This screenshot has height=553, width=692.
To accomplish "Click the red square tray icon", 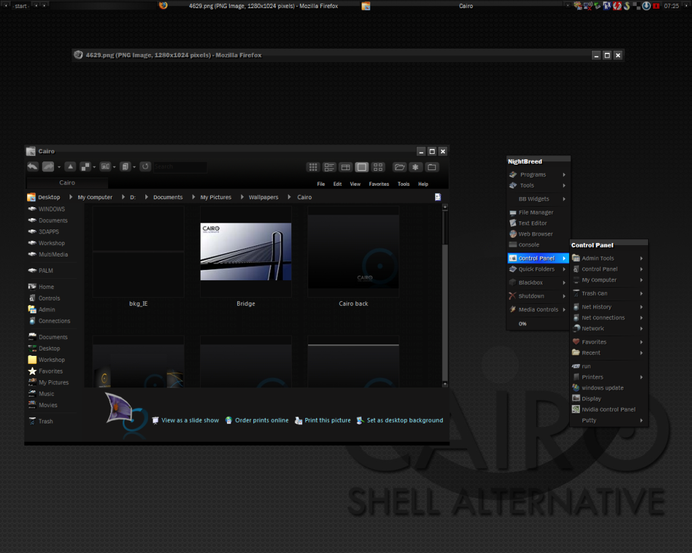I will [656, 5].
